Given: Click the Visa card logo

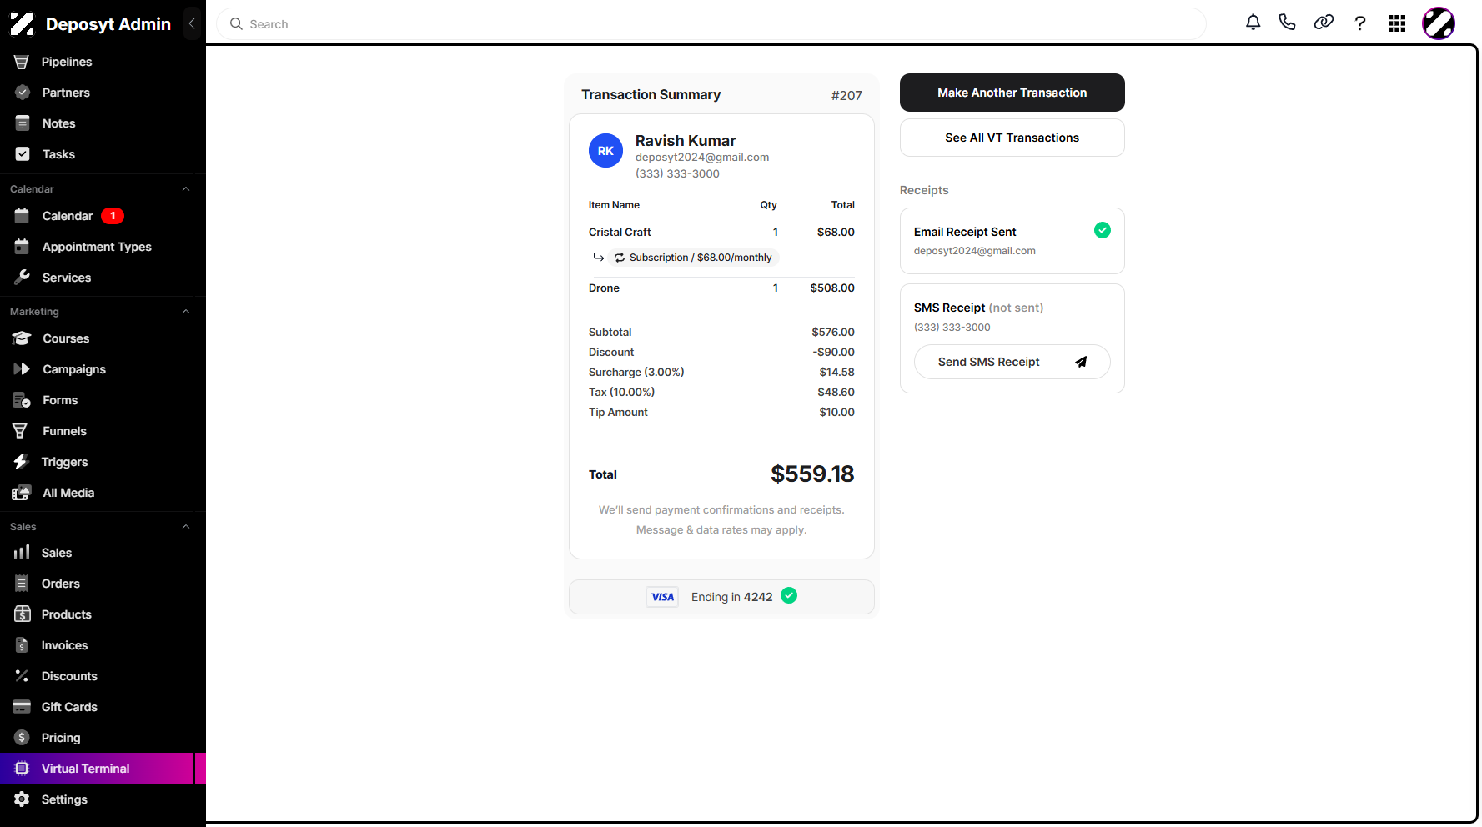Looking at the screenshot, I should (x=662, y=597).
